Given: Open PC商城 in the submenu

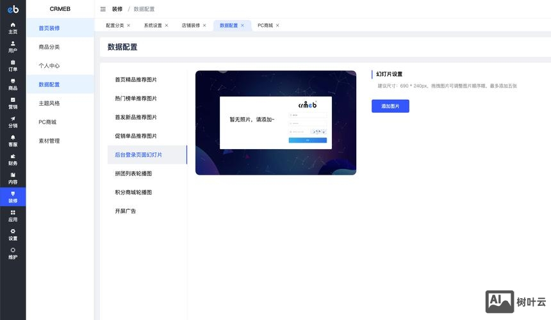Looking at the screenshot, I should point(60,122).
